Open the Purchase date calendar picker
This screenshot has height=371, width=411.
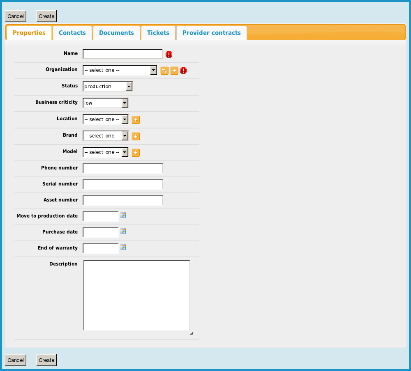(123, 231)
